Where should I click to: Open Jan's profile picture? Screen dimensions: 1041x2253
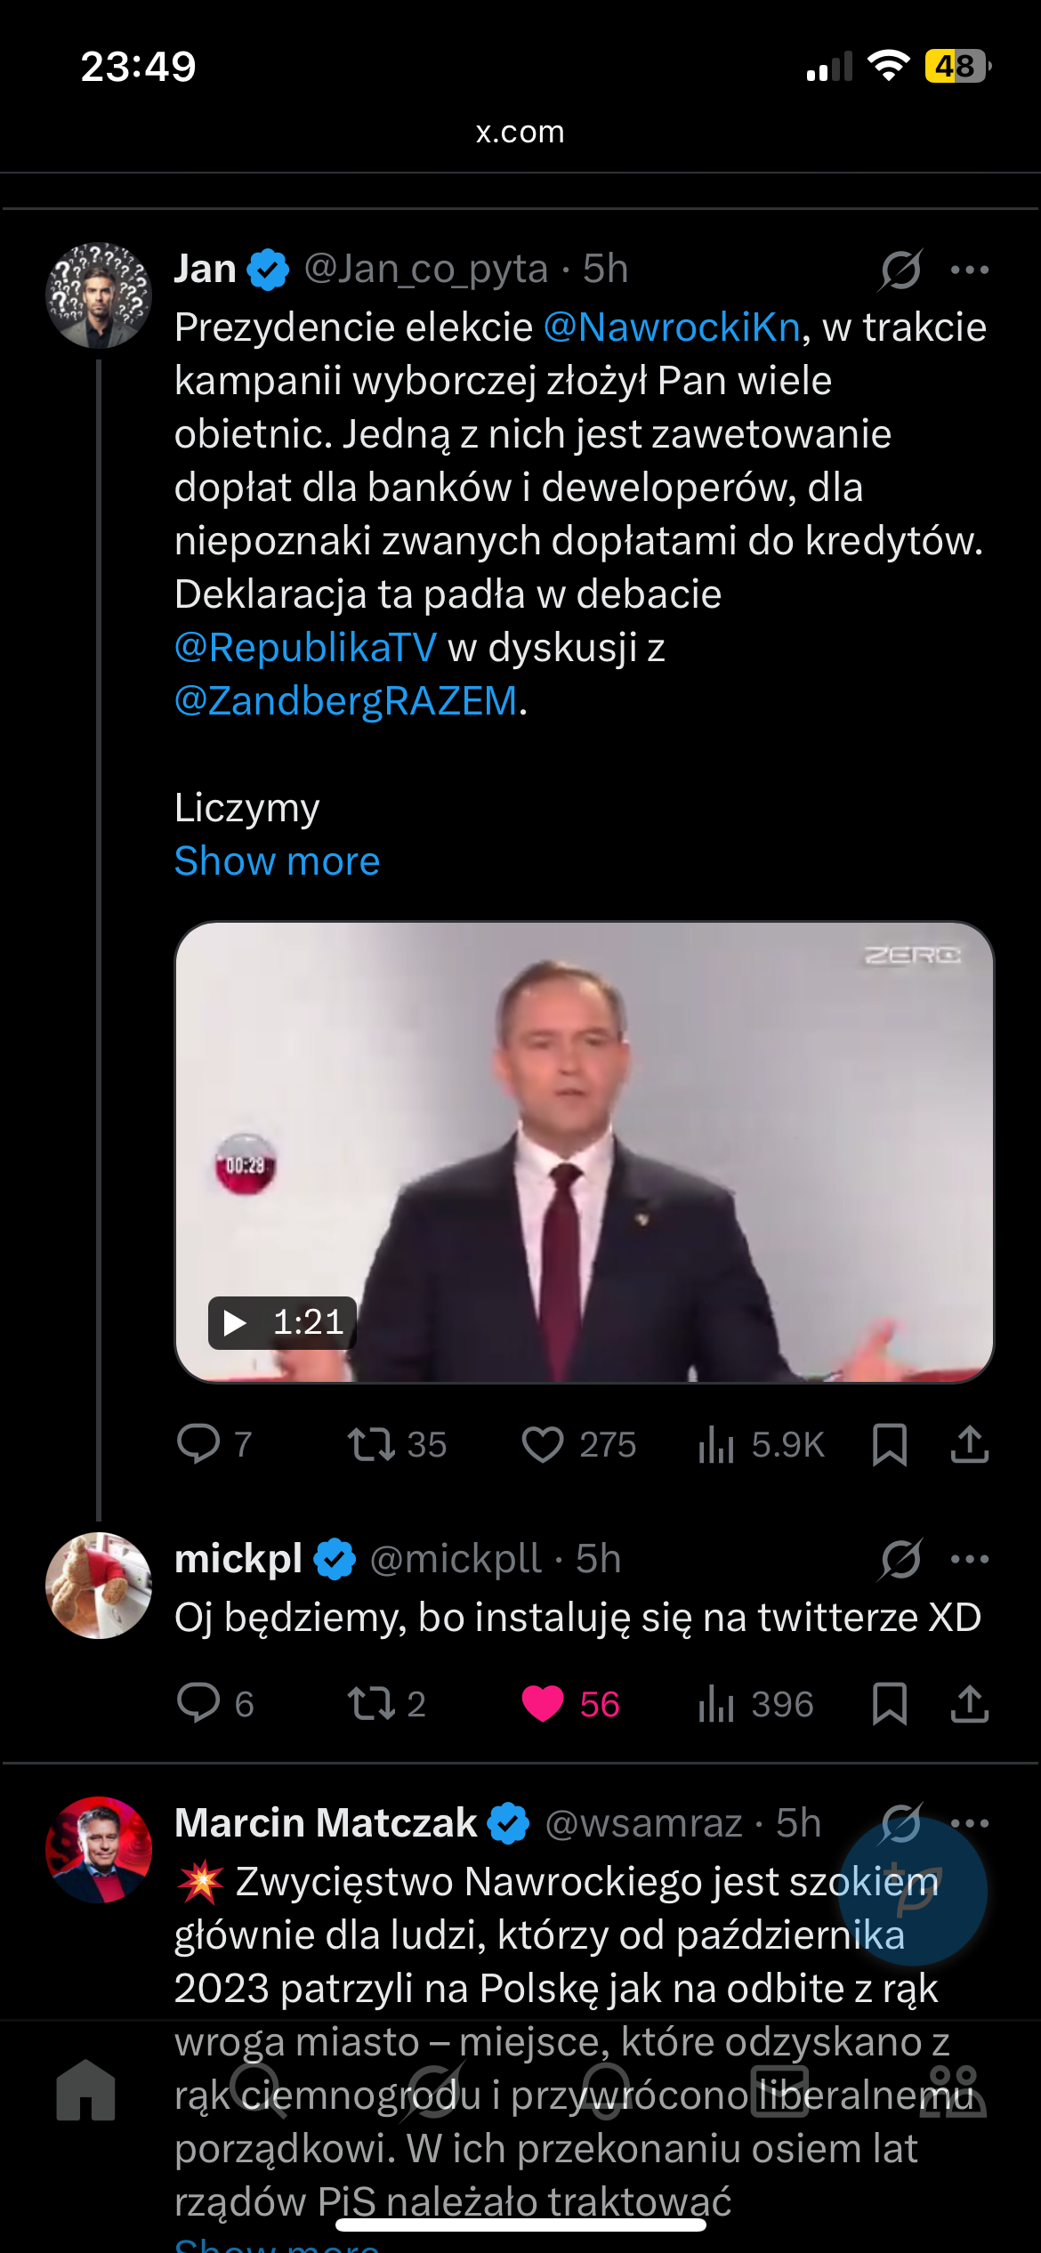(98, 295)
